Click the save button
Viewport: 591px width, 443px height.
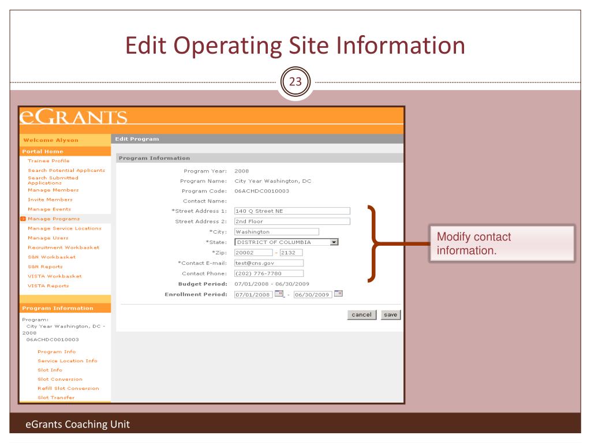click(x=391, y=314)
